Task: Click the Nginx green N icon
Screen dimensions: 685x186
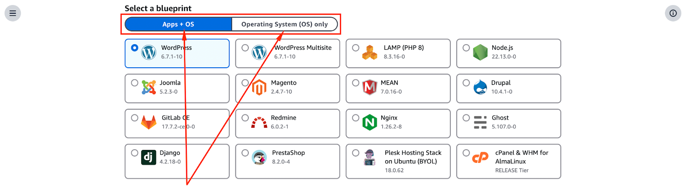Action: 370,123
